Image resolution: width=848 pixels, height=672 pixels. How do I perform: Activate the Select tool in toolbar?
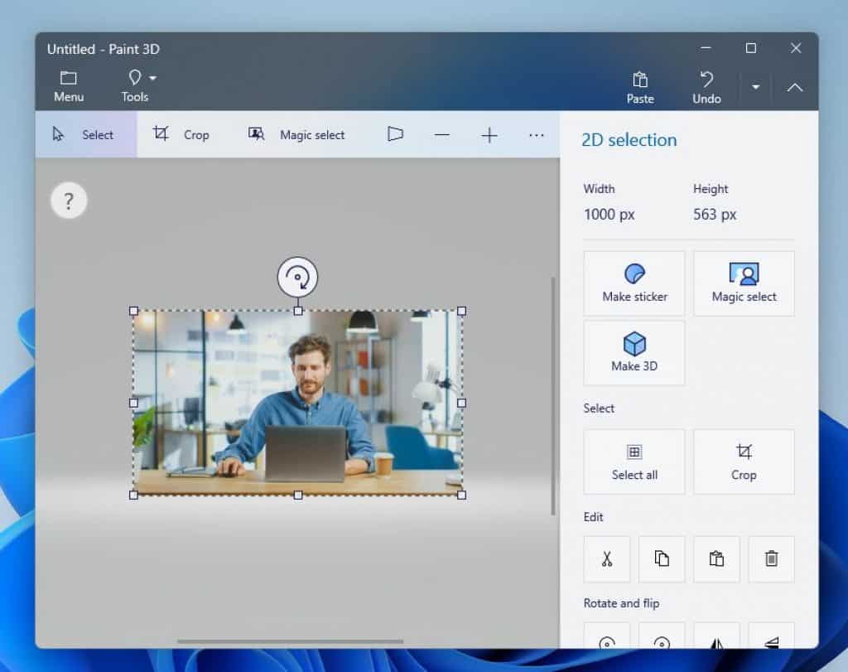86,135
